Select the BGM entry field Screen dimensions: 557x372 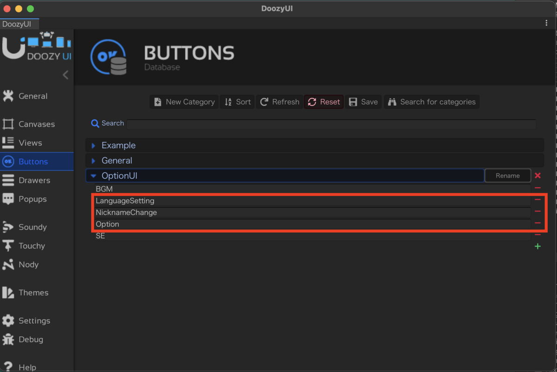(312, 189)
